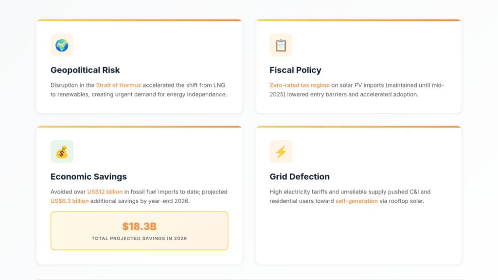Click the $18.3B savings figure
The width and height of the screenshot is (498, 280).
click(x=139, y=226)
